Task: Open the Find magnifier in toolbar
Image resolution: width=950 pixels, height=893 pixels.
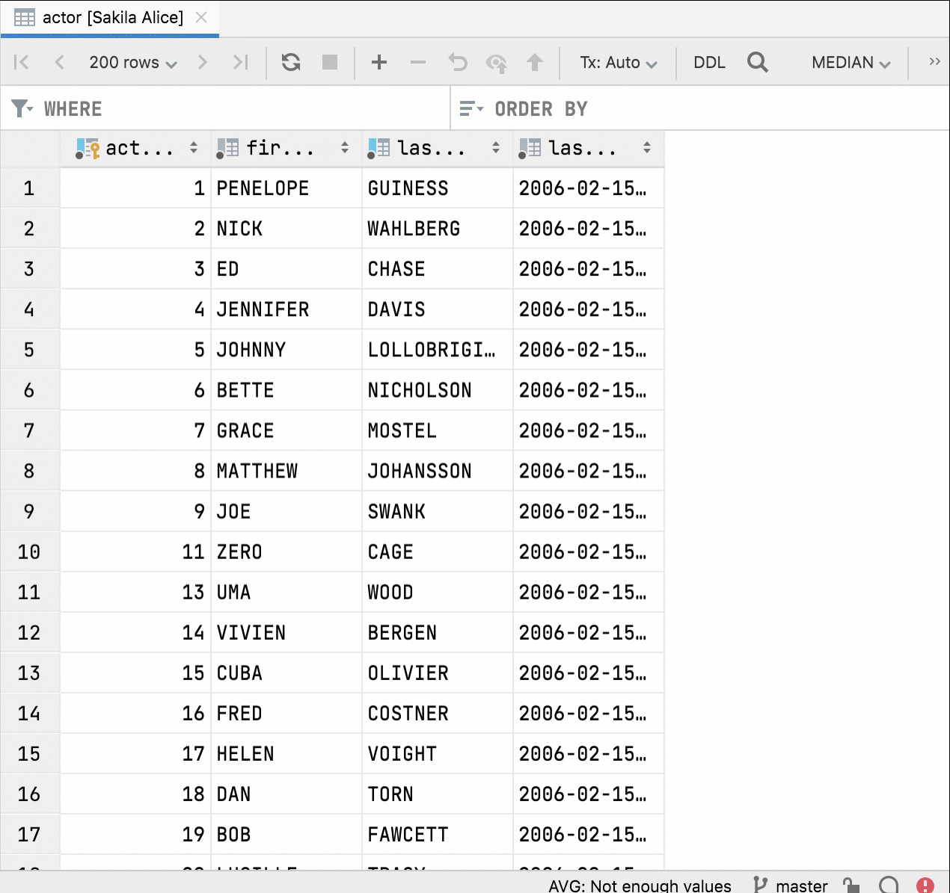Action: click(x=757, y=62)
